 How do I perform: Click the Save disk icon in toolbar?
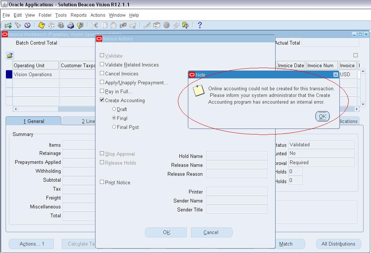pos(42,25)
